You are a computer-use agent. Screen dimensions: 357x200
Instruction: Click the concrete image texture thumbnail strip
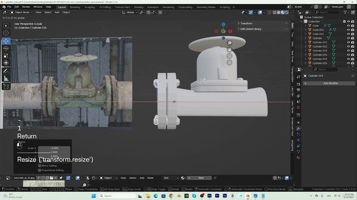tap(44, 183)
